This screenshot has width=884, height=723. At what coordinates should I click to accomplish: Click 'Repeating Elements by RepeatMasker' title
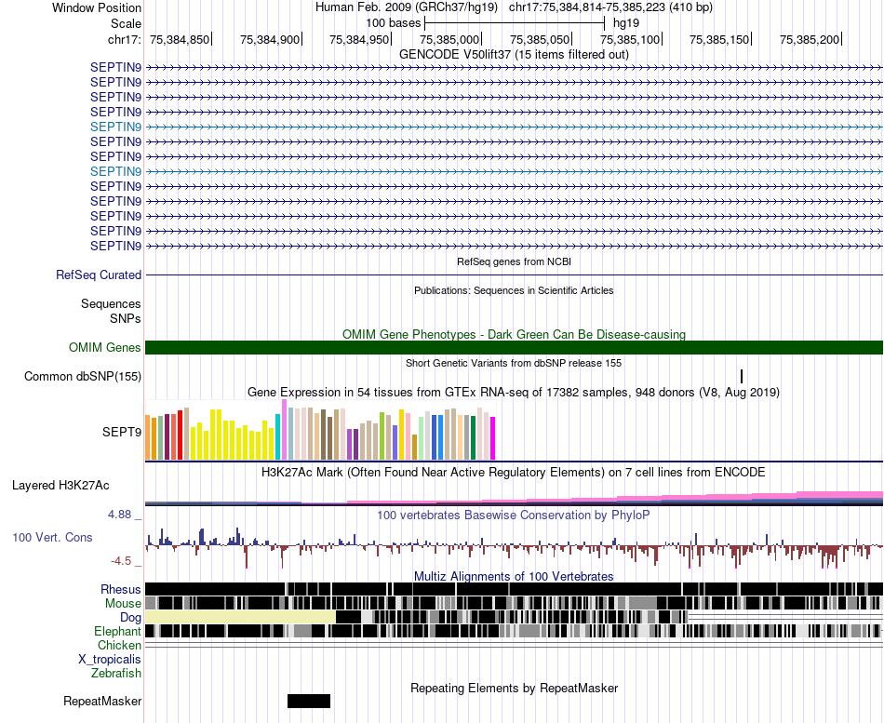click(514, 688)
